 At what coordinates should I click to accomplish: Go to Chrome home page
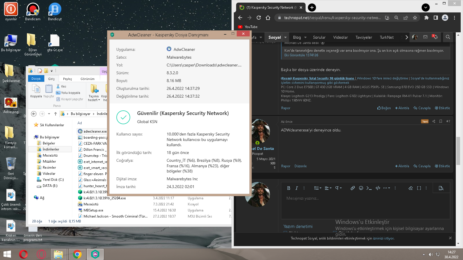(x=268, y=18)
